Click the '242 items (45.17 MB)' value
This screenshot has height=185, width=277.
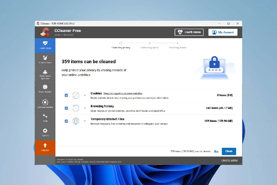(219, 108)
